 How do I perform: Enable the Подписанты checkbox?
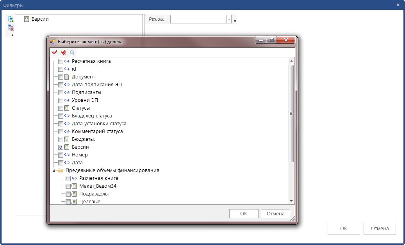tap(61, 92)
